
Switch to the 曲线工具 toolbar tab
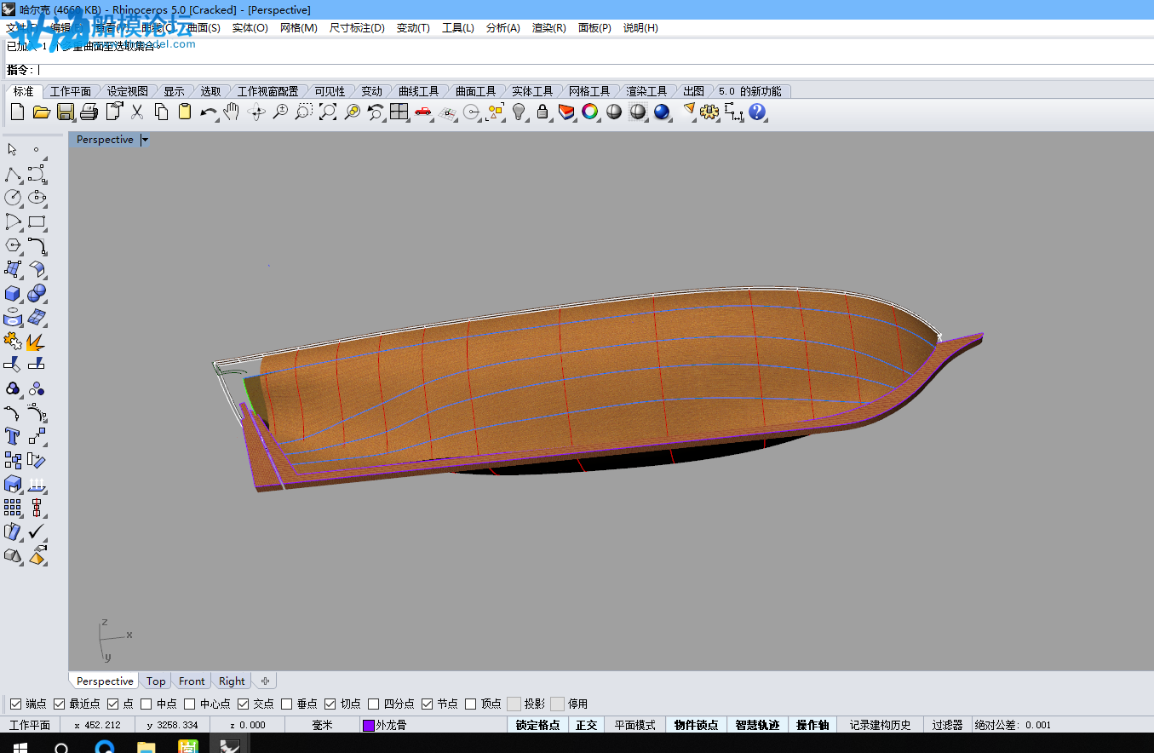[x=418, y=91]
